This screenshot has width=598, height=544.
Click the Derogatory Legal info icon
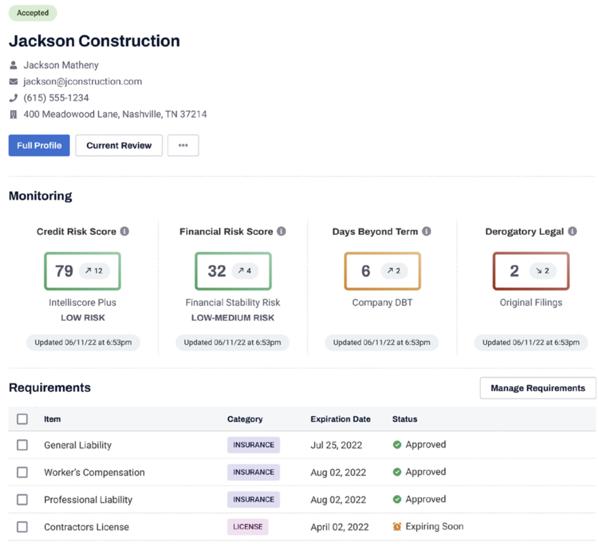[x=572, y=231]
